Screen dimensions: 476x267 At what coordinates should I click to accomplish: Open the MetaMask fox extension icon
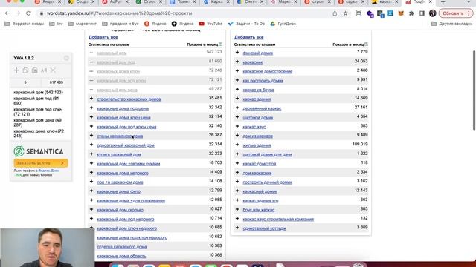coord(401,13)
